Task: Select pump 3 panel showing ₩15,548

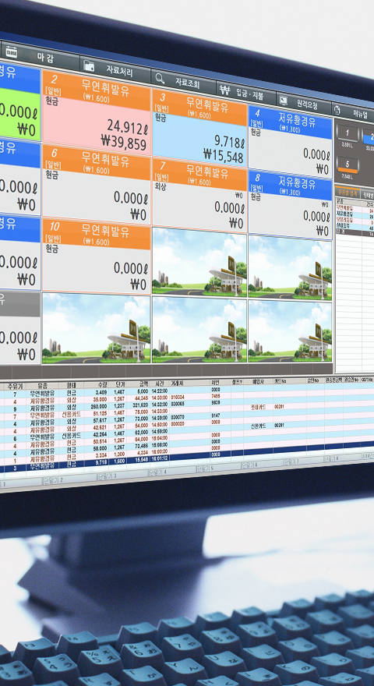Action: tap(200, 127)
